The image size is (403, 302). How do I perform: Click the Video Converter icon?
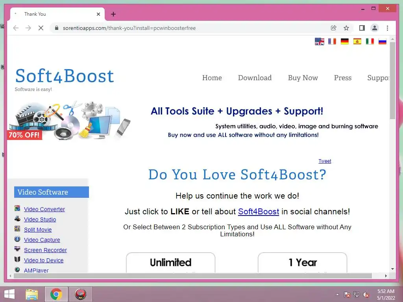(x=17, y=208)
